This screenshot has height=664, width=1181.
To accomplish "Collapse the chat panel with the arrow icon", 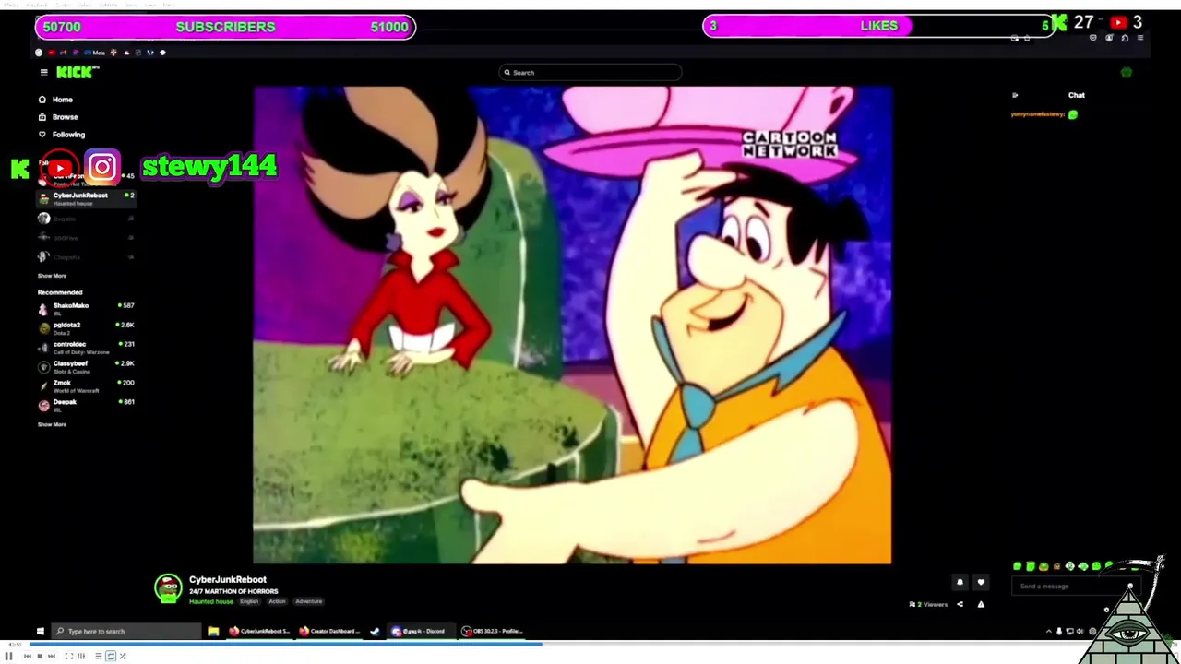I will (x=1015, y=95).
